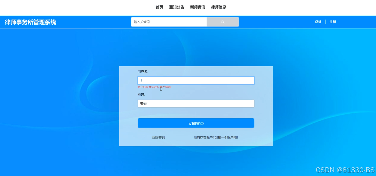Click 没有存在账户?创建一个账户吧! link
The image size is (376, 176).
[216, 137]
